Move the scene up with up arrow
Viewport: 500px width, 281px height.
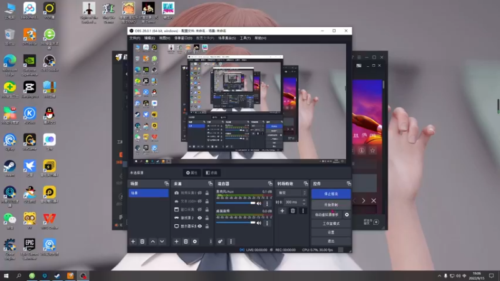[x=152, y=242]
